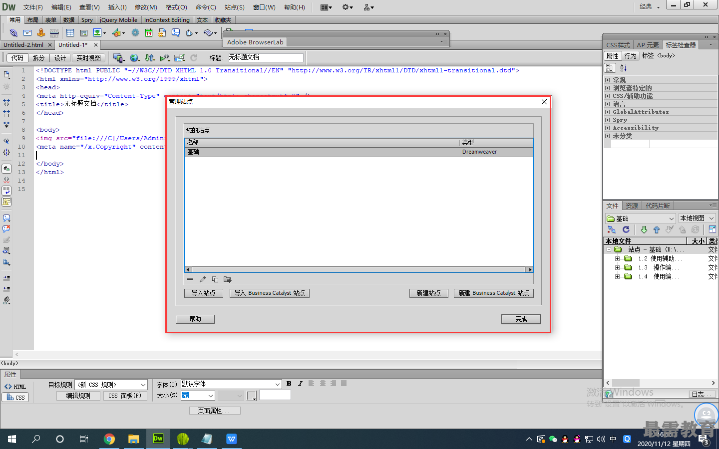Click the document title input field
The width and height of the screenshot is (719, 449).
[266, 57]
